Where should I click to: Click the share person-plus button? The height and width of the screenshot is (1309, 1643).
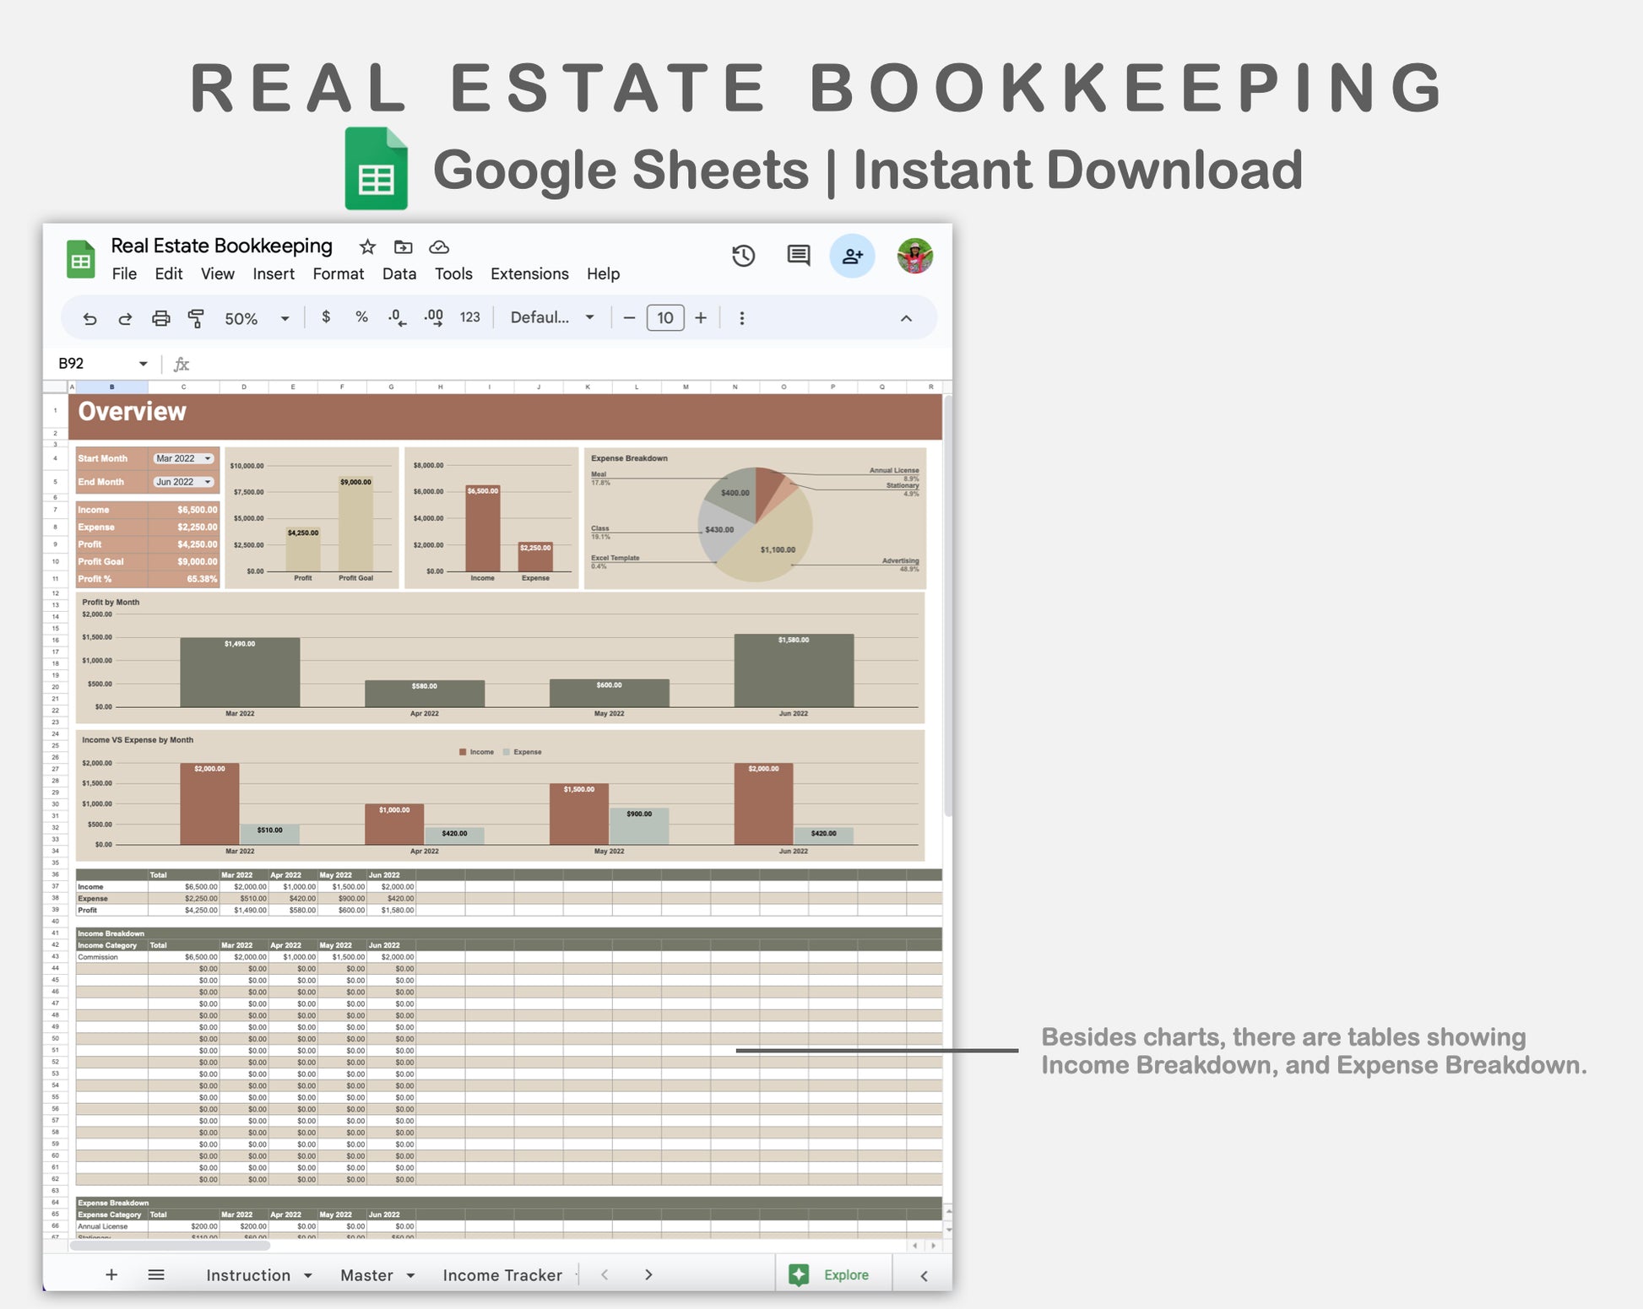pos(852,256)
